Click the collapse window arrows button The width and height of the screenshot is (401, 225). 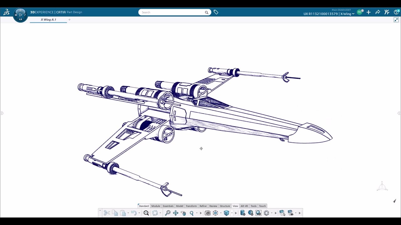[396, 20]
